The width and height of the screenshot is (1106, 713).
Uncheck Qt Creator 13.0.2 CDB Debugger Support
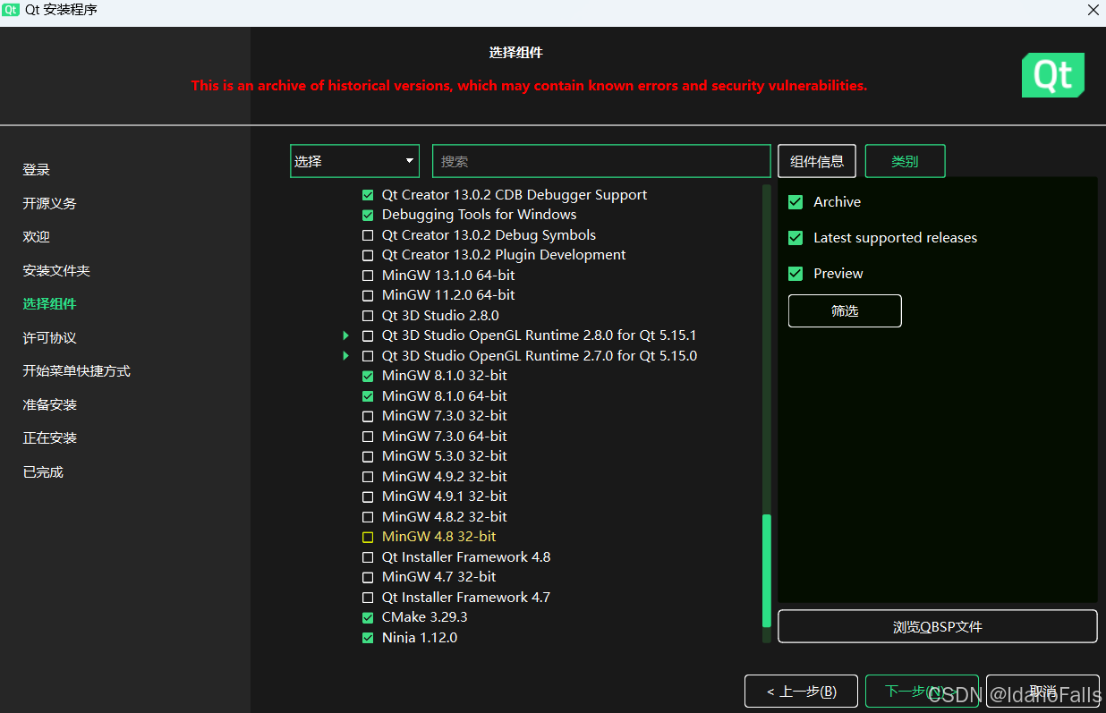click(x=368, y=195)
